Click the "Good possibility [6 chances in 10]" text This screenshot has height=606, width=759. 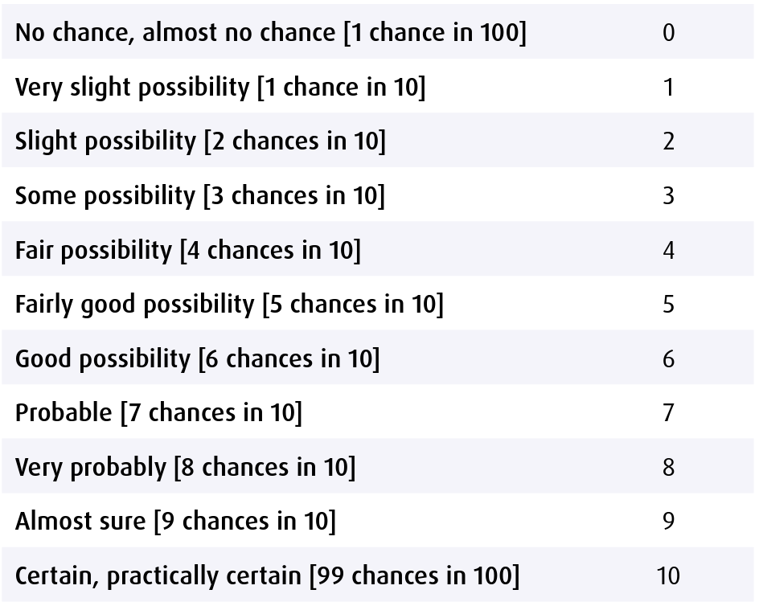pyautogui.click(x=197, y=358)
